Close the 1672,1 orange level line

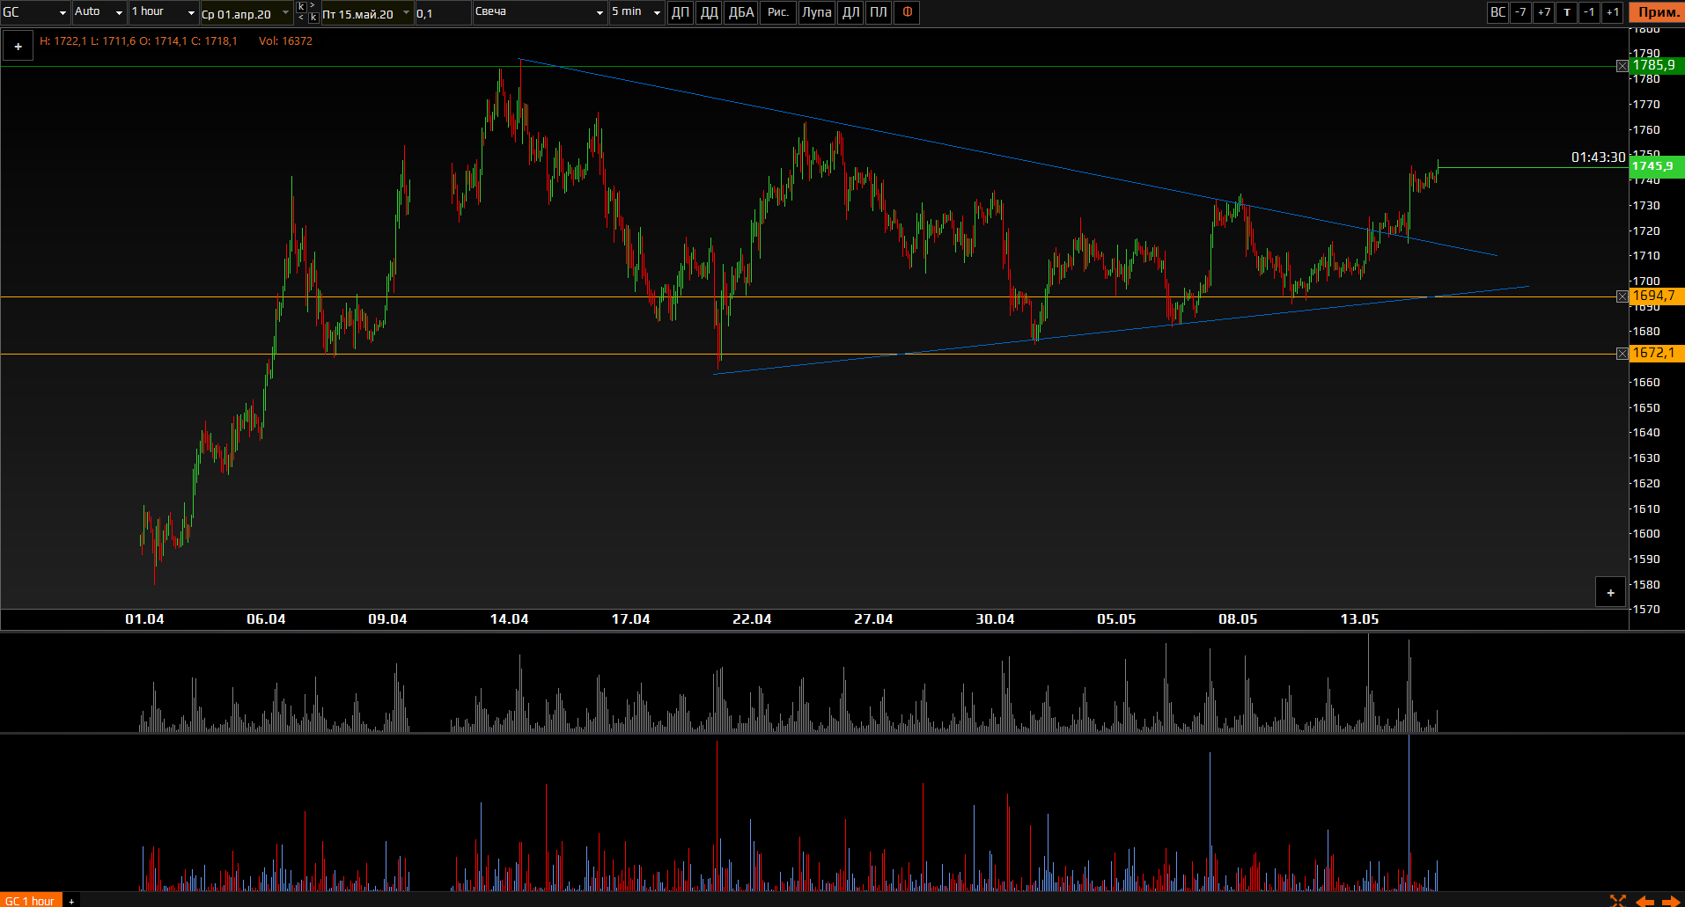[1622, 354]
